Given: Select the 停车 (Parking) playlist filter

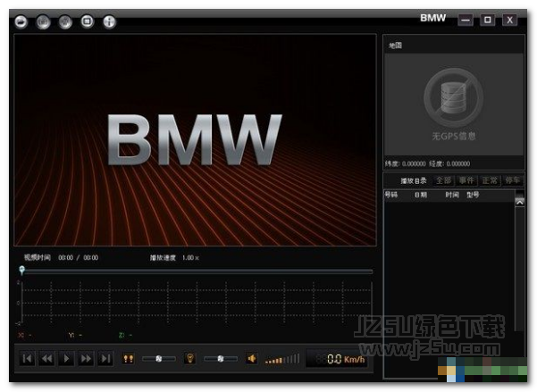Looking at the screenshot, I should 512,180.
